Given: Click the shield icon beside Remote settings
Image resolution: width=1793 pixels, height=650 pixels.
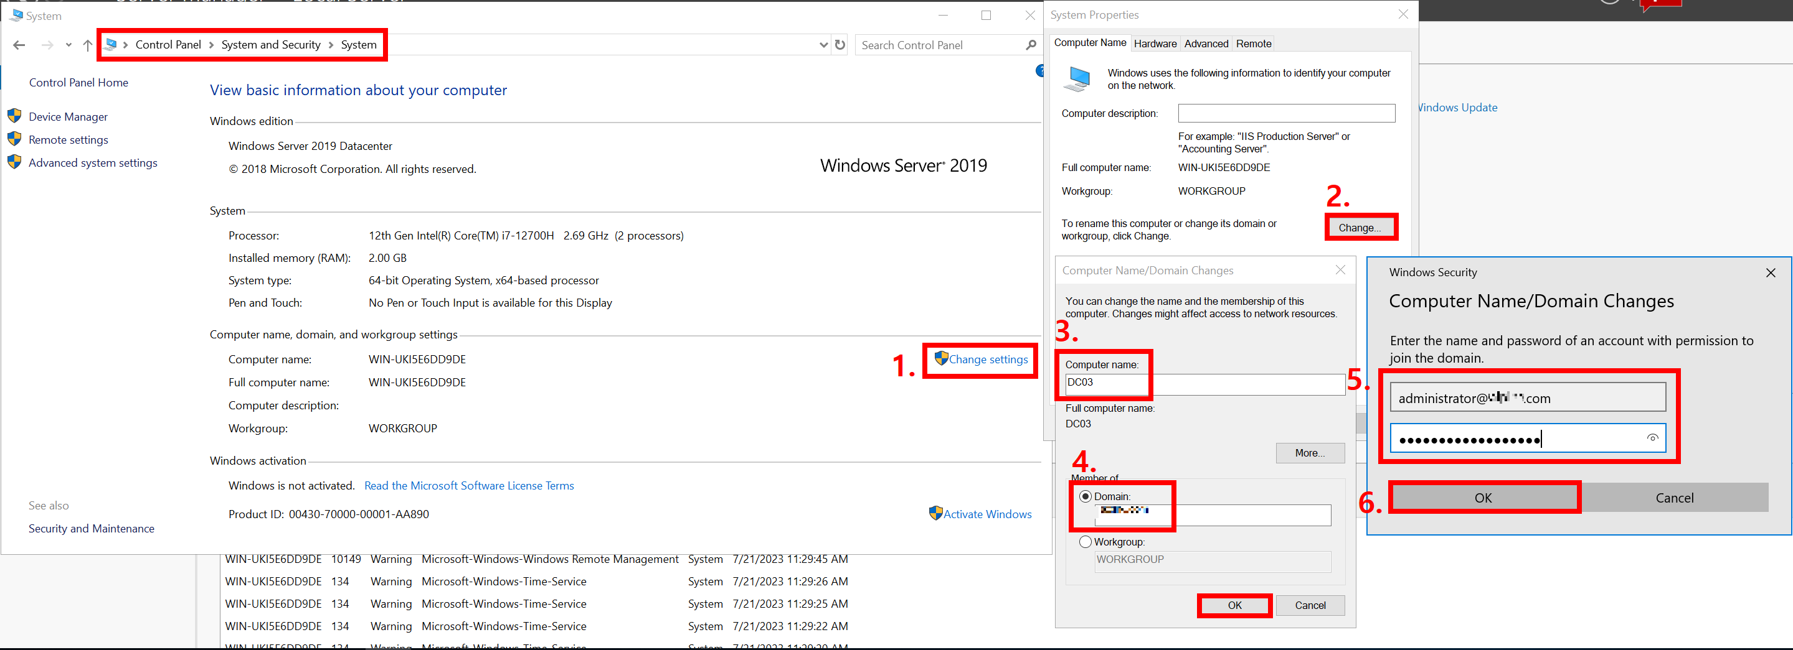Looking at the screenshot, I should tap(14, 138).
